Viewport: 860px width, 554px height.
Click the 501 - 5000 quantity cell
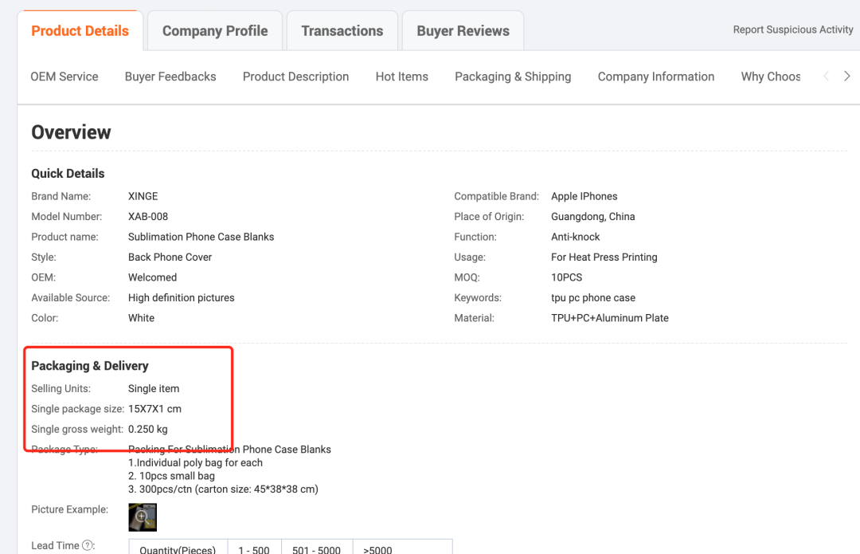click(x=317, y=548)
